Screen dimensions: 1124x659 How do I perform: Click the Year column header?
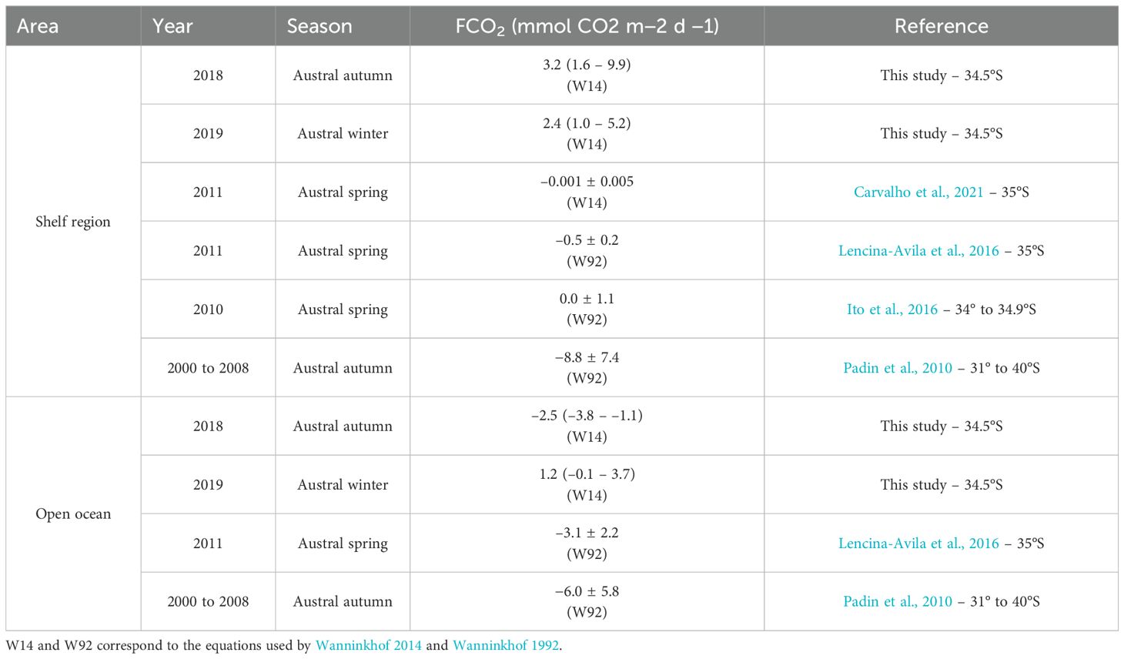coord(172,26)
